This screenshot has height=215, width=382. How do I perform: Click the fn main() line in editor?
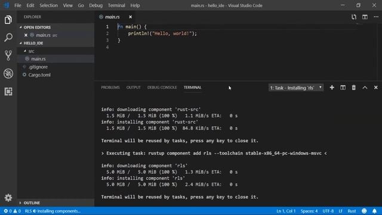pyautogui.click(x=132, y=26)
